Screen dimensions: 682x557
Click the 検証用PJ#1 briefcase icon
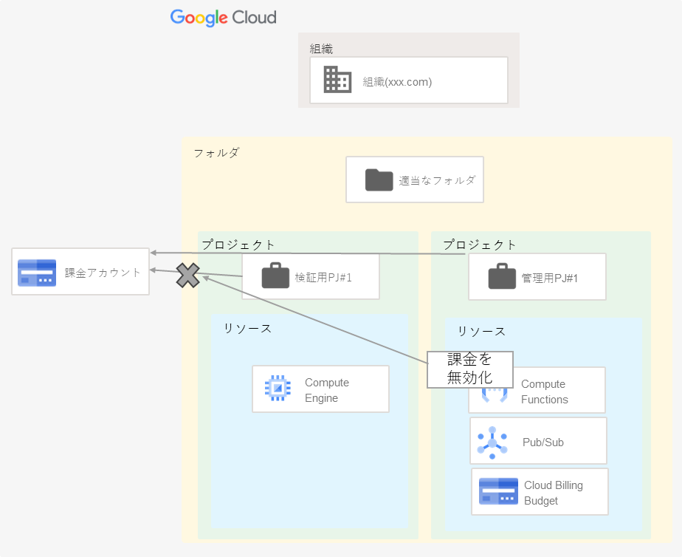(276, 276)
